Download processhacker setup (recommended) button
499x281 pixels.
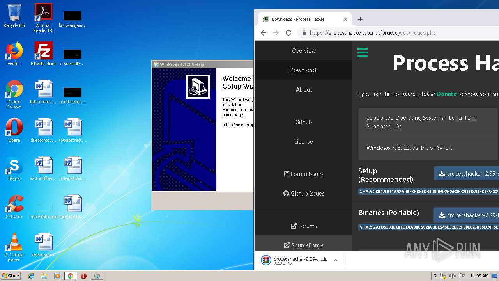[x=467, y=174]
